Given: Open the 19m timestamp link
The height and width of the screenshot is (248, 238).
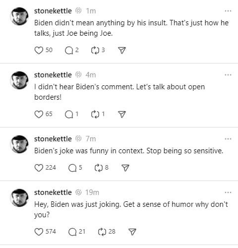Looking at the screenshot, I should 92,192.
